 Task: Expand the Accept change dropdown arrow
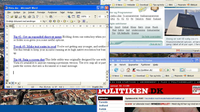(61, 21)
